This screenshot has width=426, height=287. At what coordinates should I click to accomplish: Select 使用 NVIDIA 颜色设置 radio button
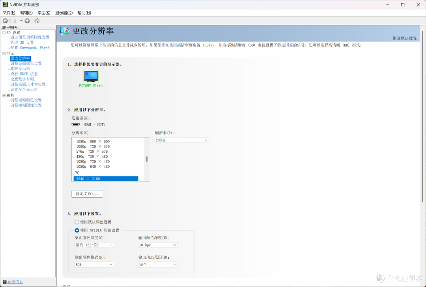[x=77, y=230]
